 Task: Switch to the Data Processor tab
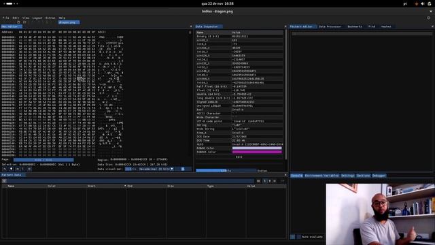click(x=330, y=27)
